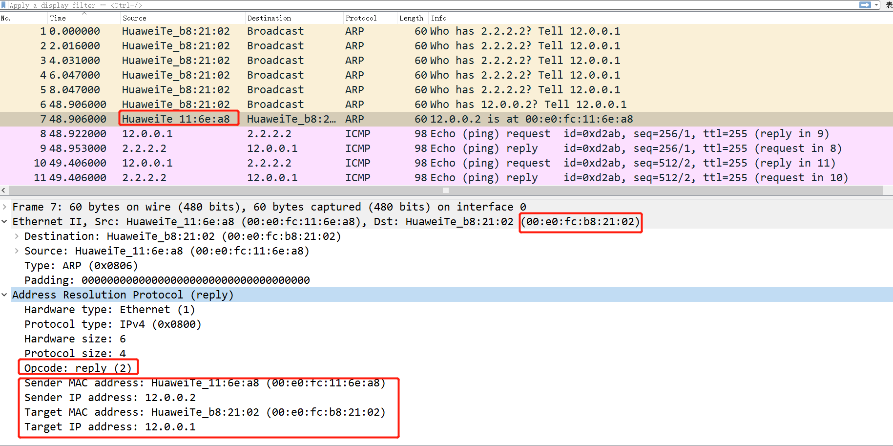Select the Type: ARP (0x0806) field

81,266
